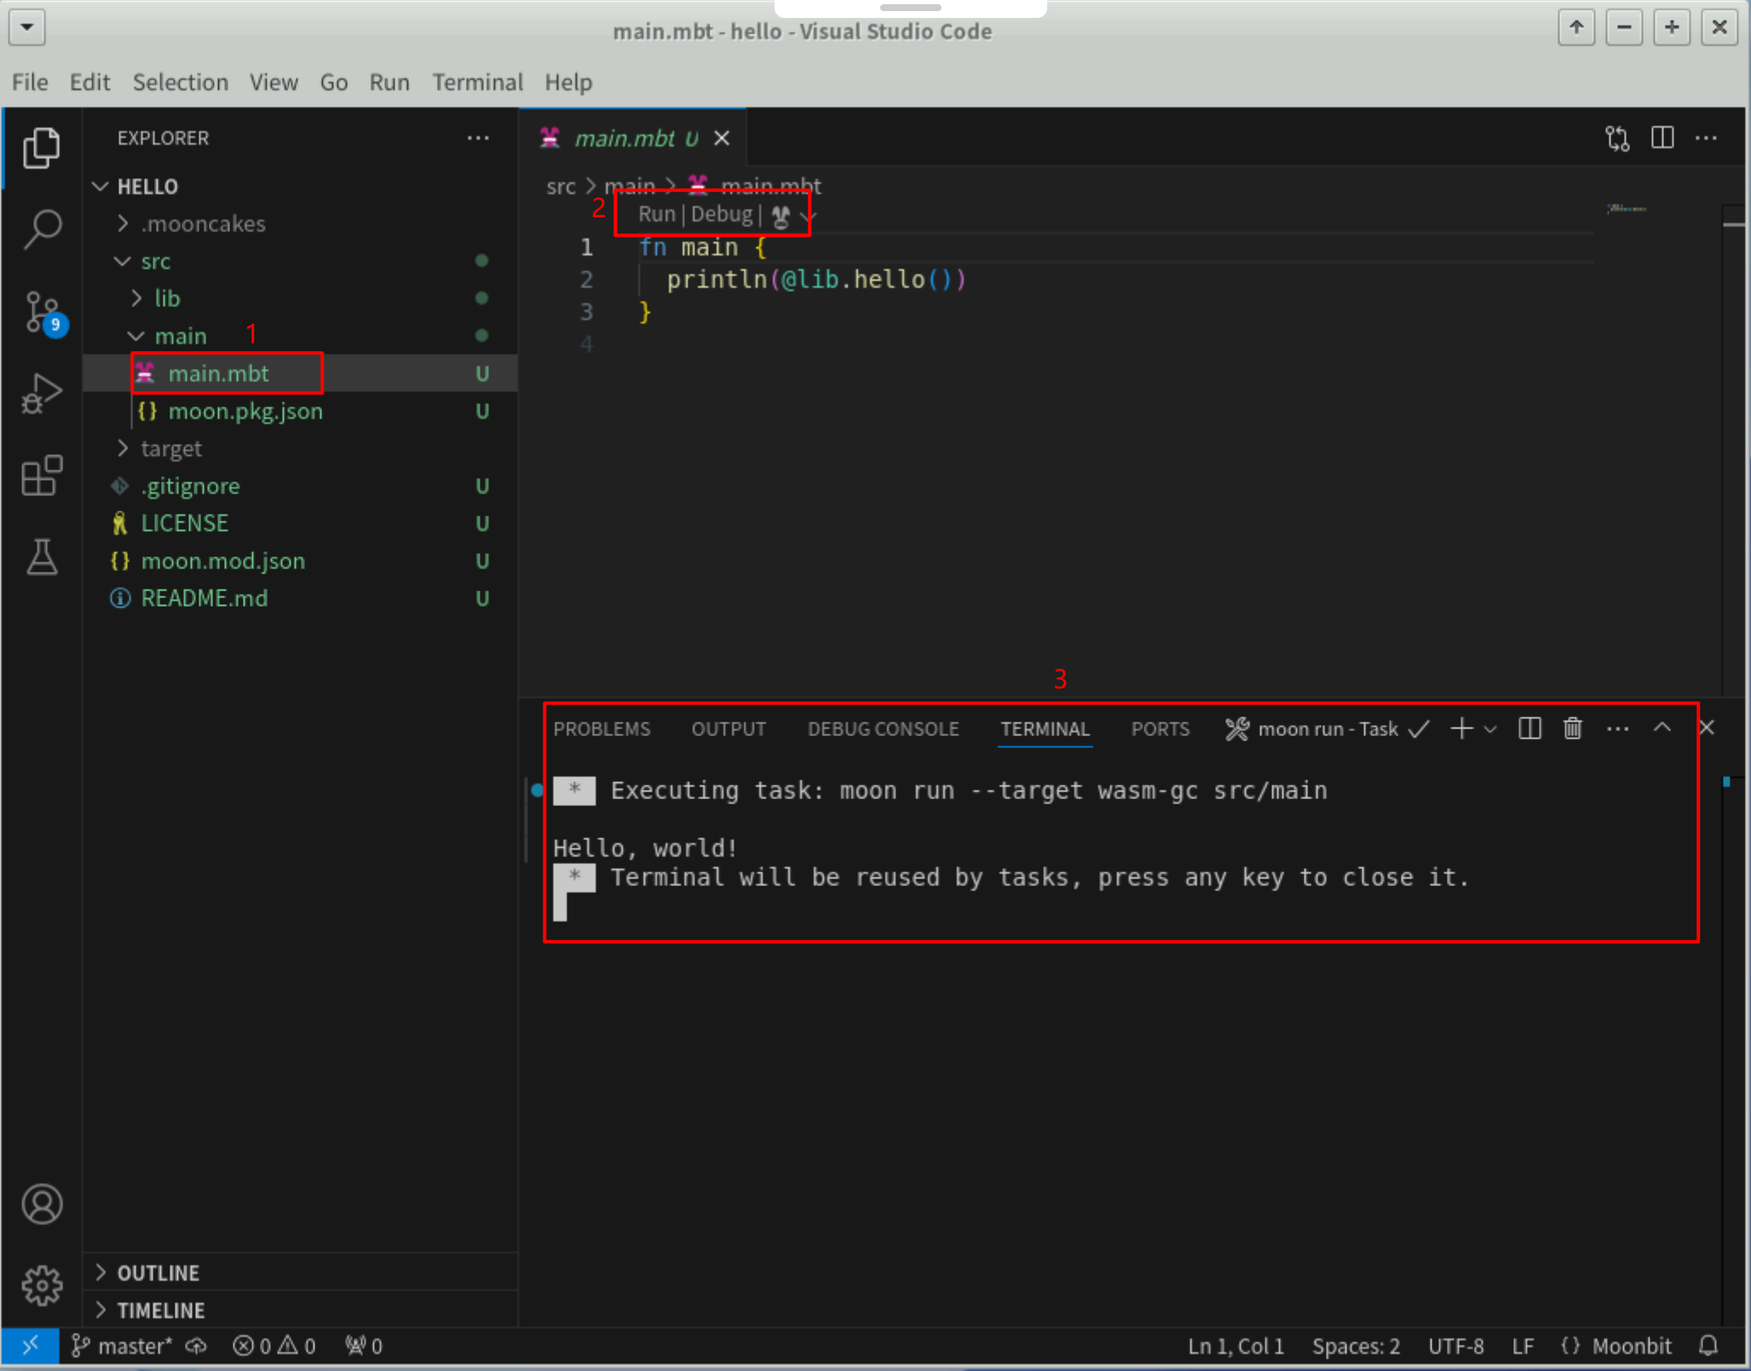The image size is (1751, 1371).
Task: Open the new terminal launch profile dropdown
Action: tap(1490, 729)
